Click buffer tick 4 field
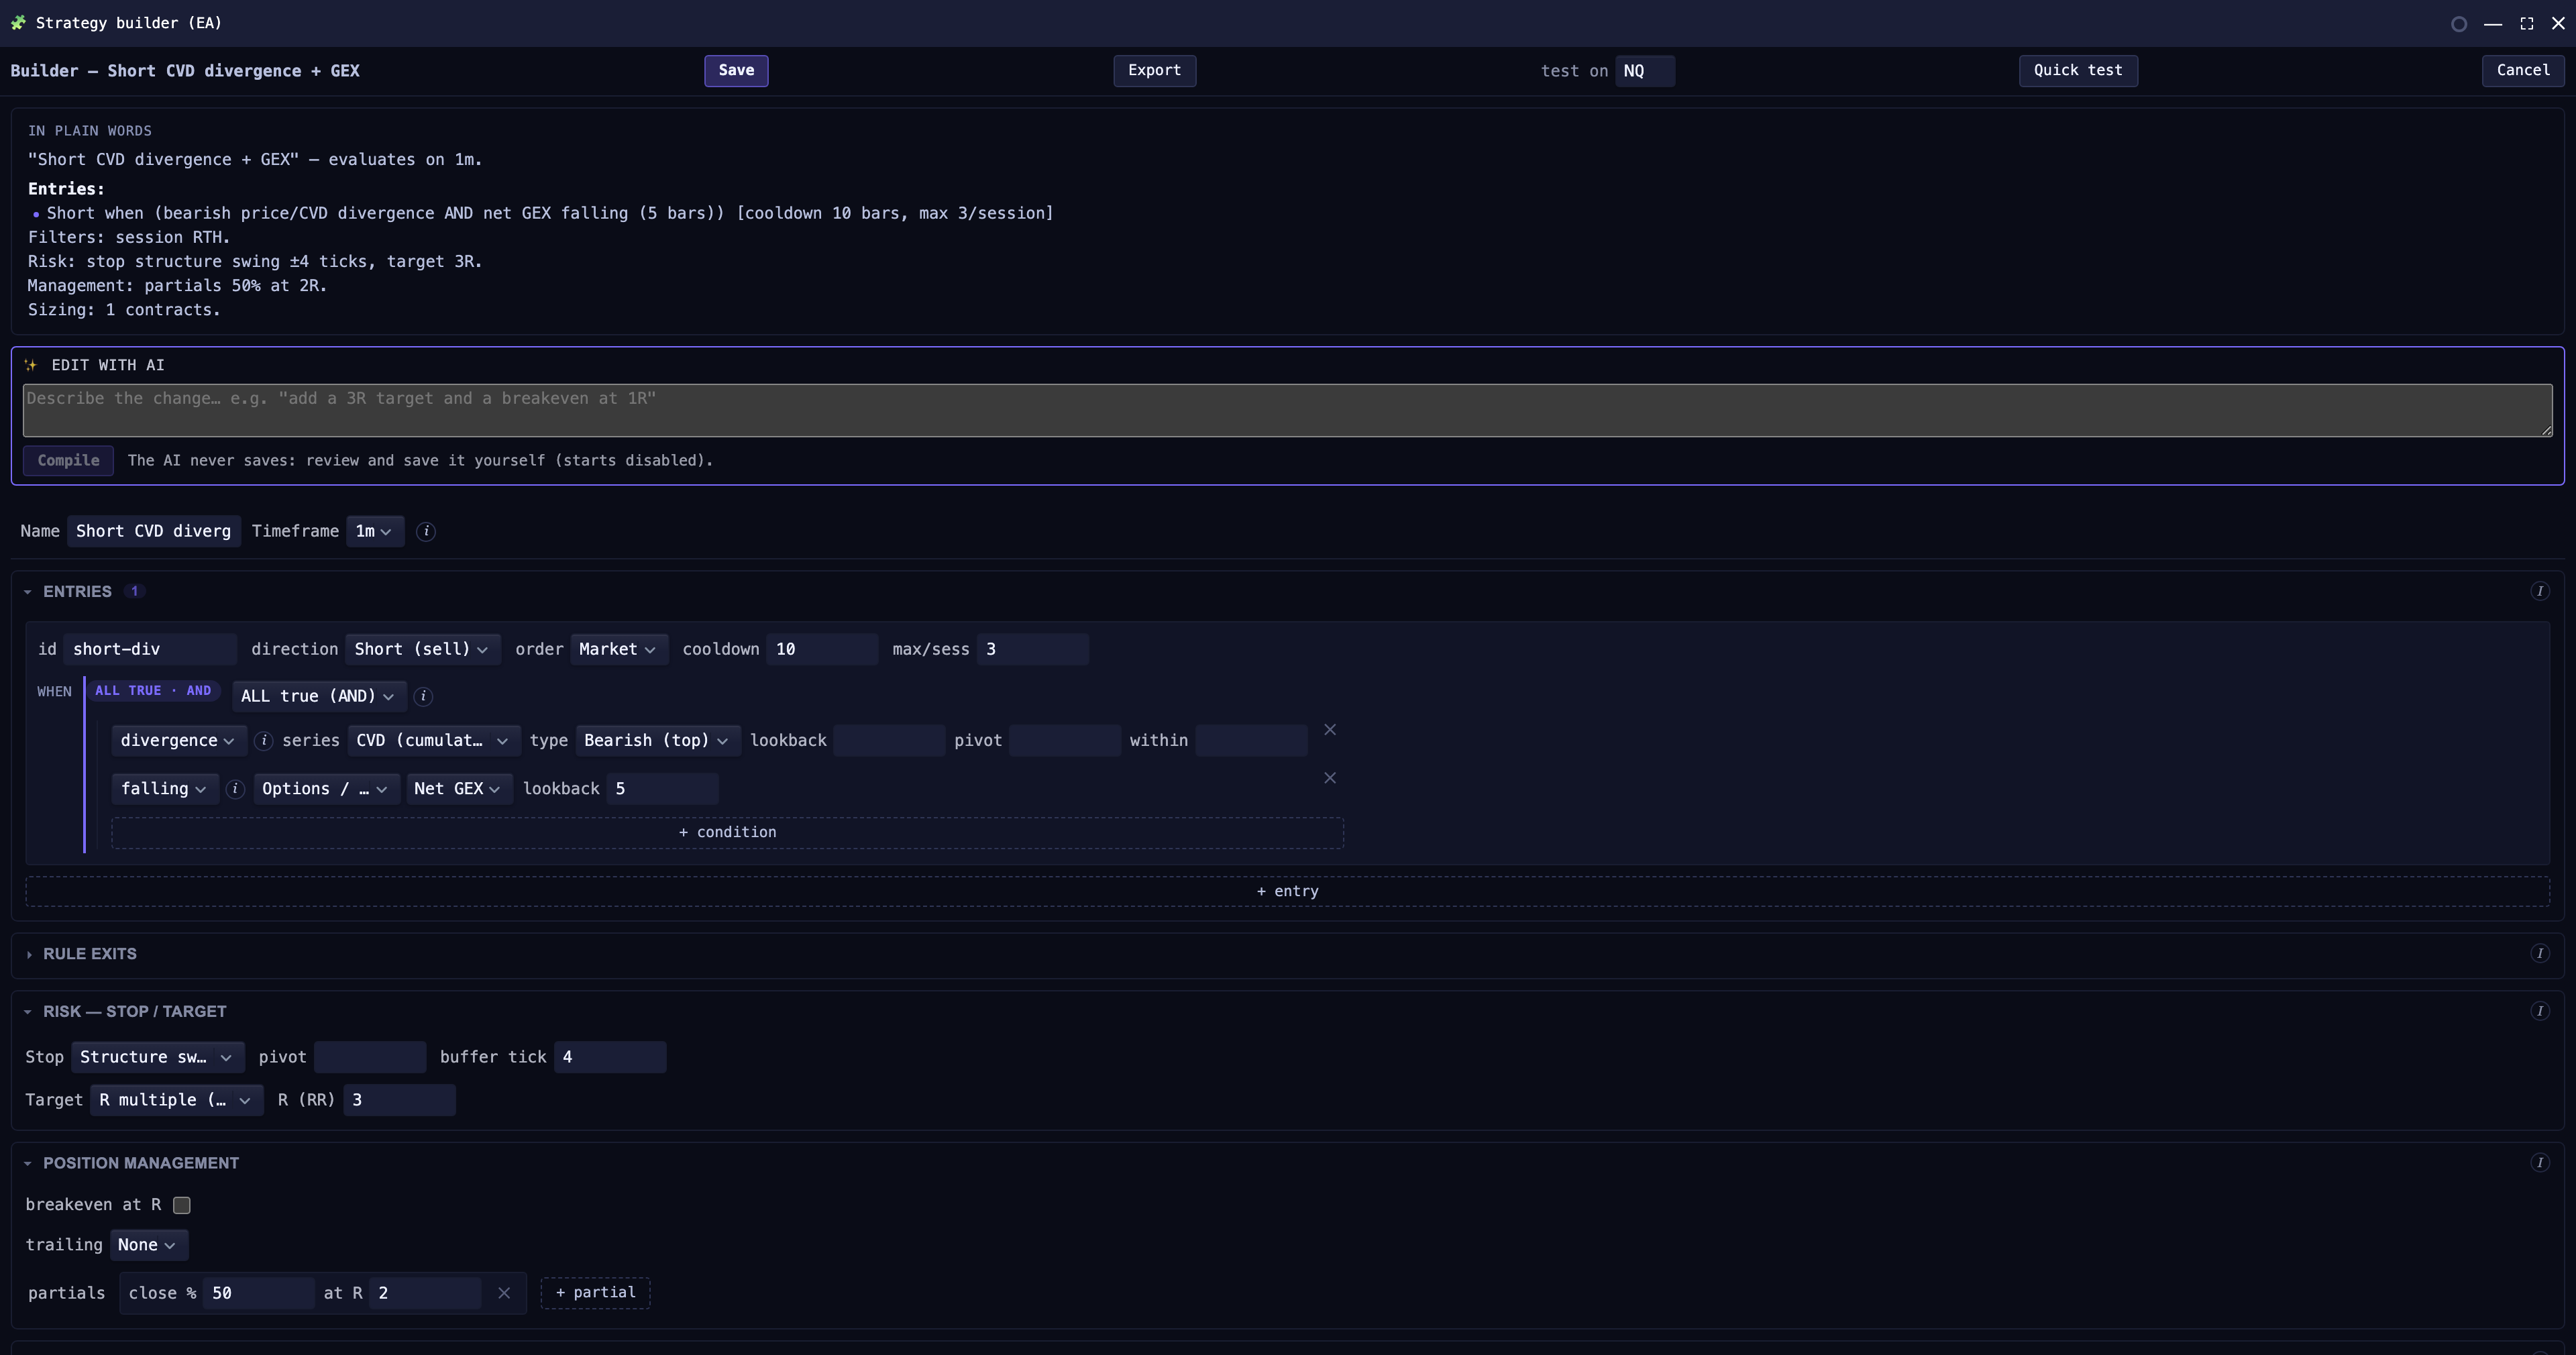 click(x=610, y=1058)
